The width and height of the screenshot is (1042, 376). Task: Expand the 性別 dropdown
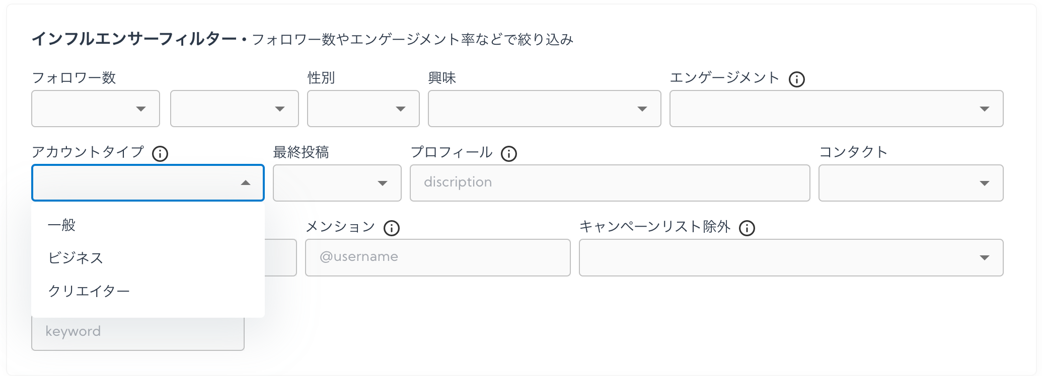[x=363, y=109]
